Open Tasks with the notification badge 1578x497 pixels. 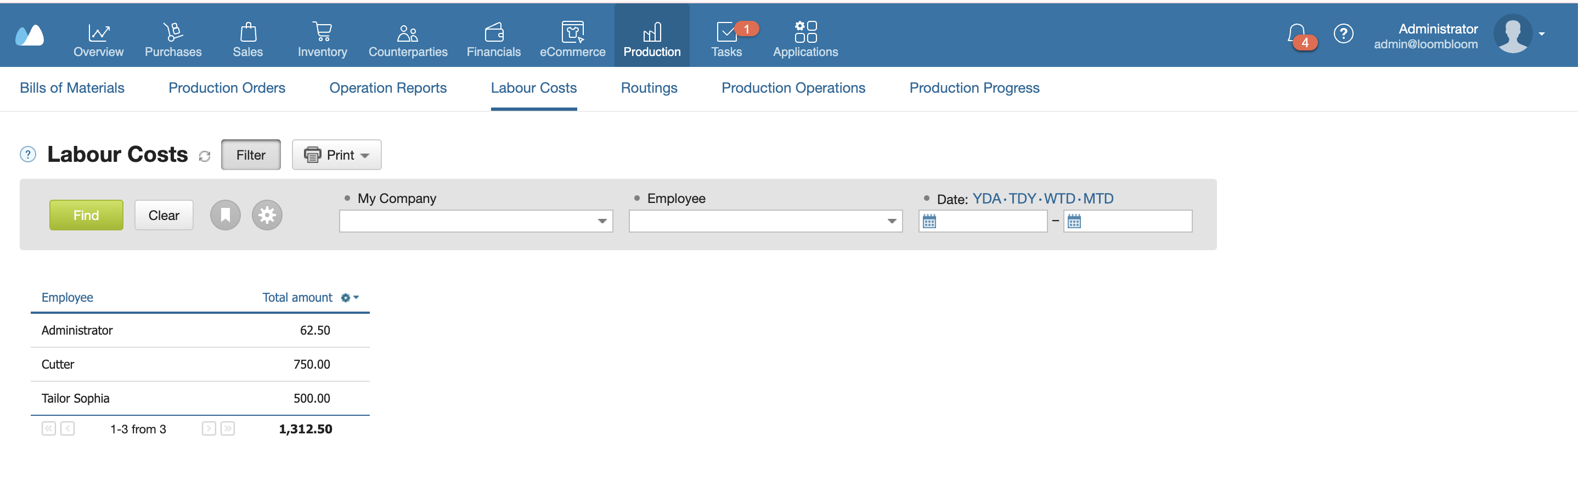click(726, 32)
